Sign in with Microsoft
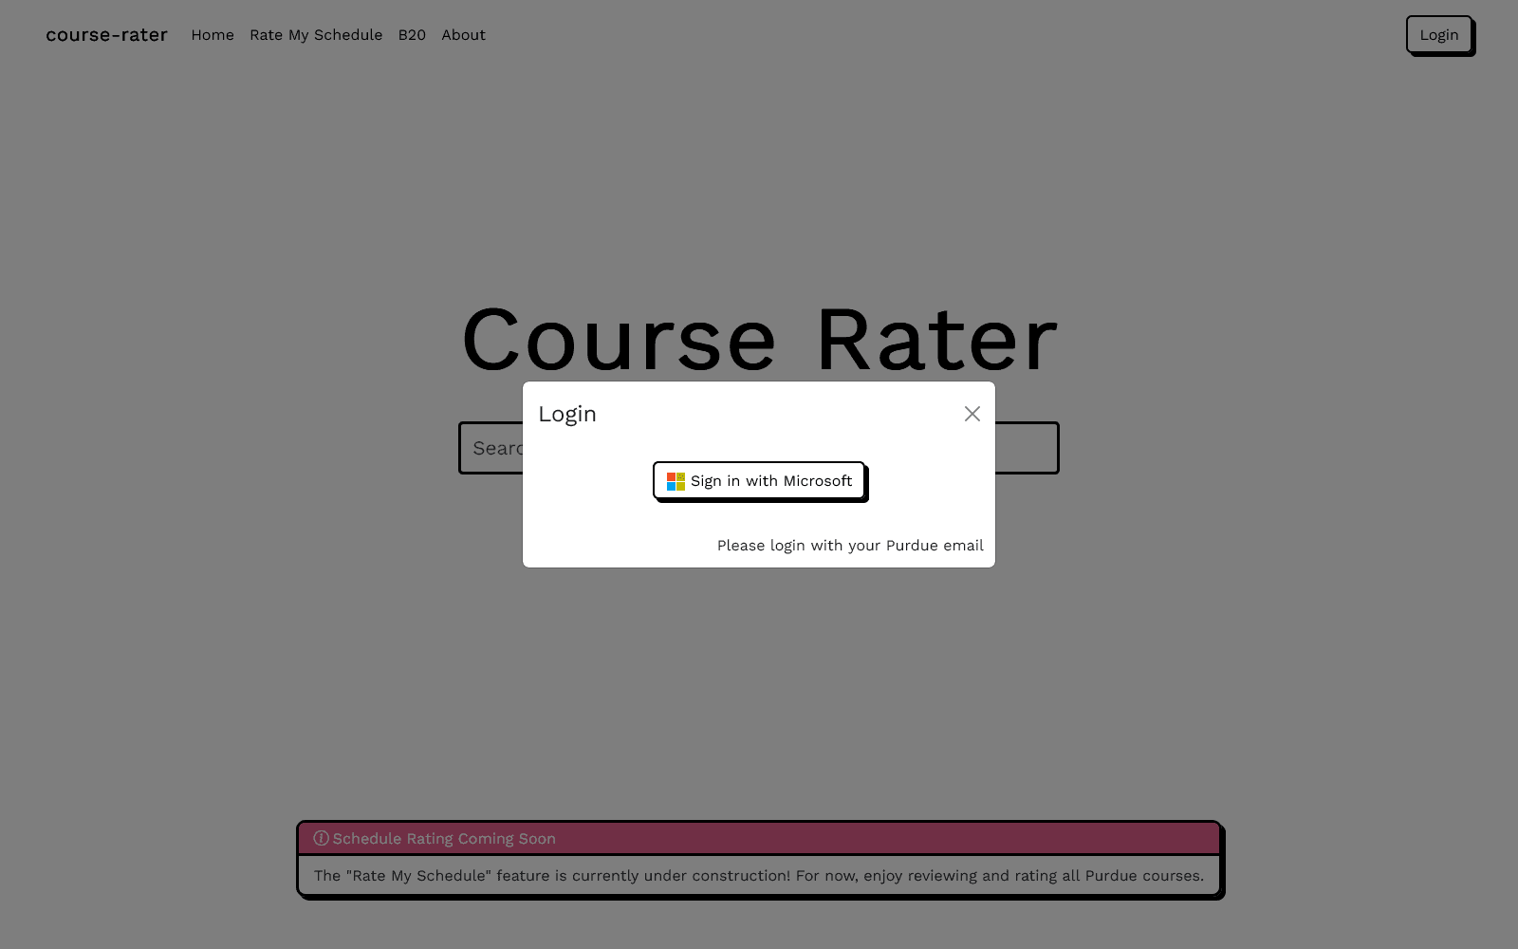Screen dimensions: 1518x949 tap(759, 480)
